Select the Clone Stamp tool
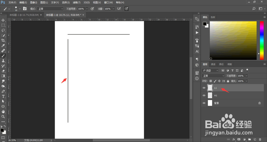The image size is (267, 142). 3,61
